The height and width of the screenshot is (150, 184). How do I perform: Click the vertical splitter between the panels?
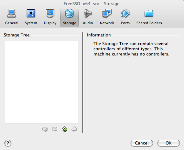click(83, 83)
